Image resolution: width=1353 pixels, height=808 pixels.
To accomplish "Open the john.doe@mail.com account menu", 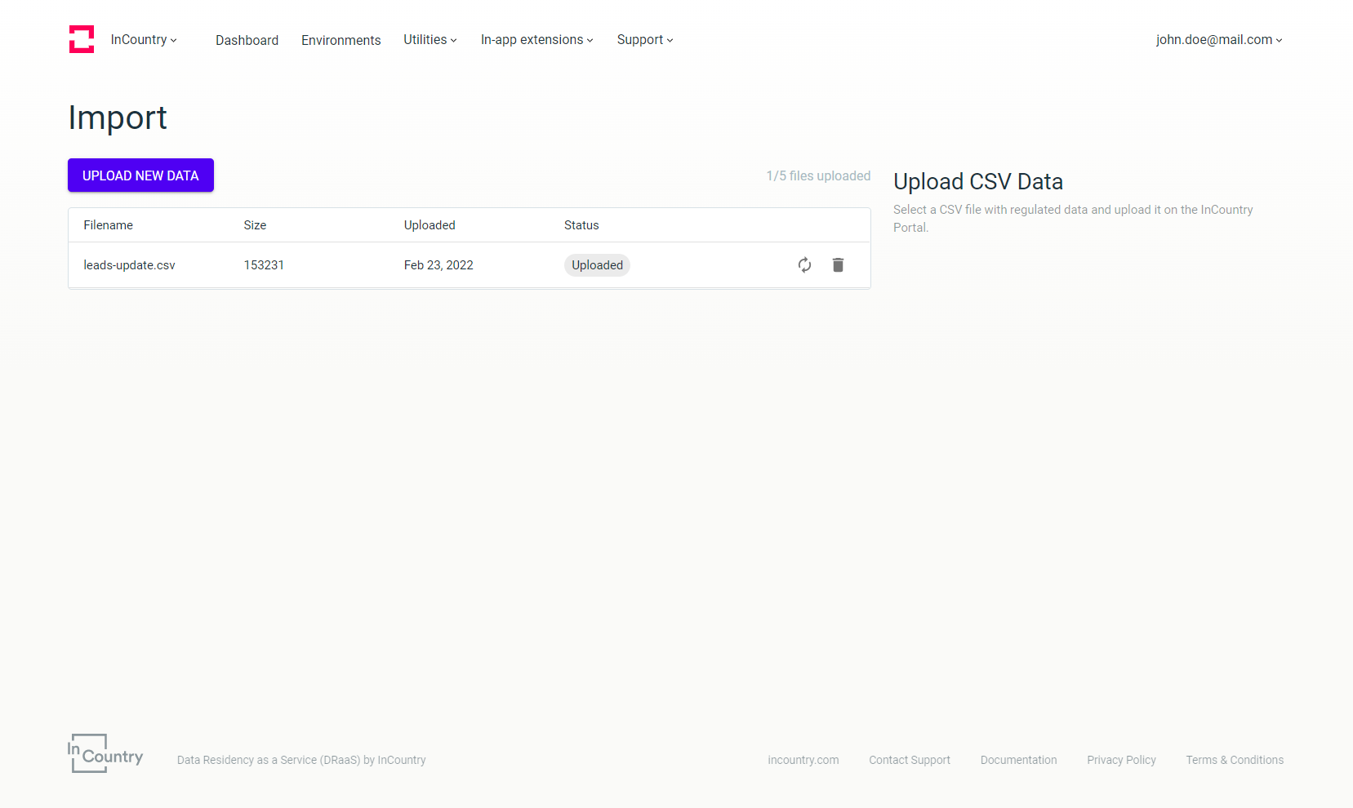I will click(1219, 39).
